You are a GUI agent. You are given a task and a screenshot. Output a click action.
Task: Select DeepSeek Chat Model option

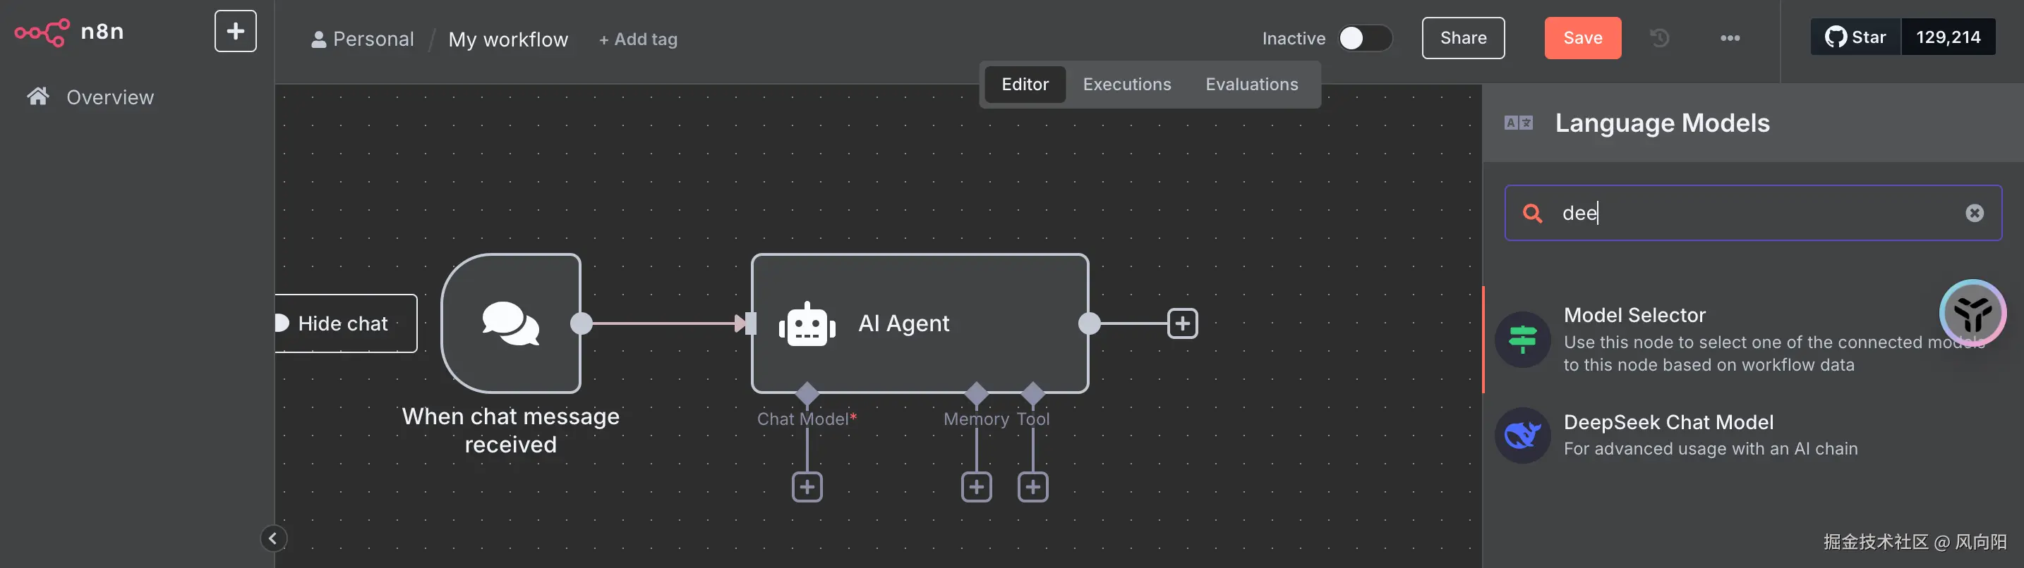[1753, 436]
